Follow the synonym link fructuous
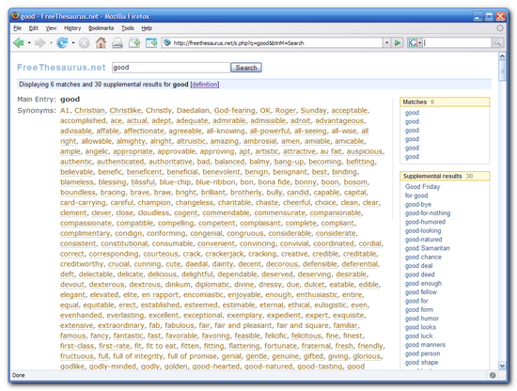Screen dimensions: 517x391 click(77, 356)
